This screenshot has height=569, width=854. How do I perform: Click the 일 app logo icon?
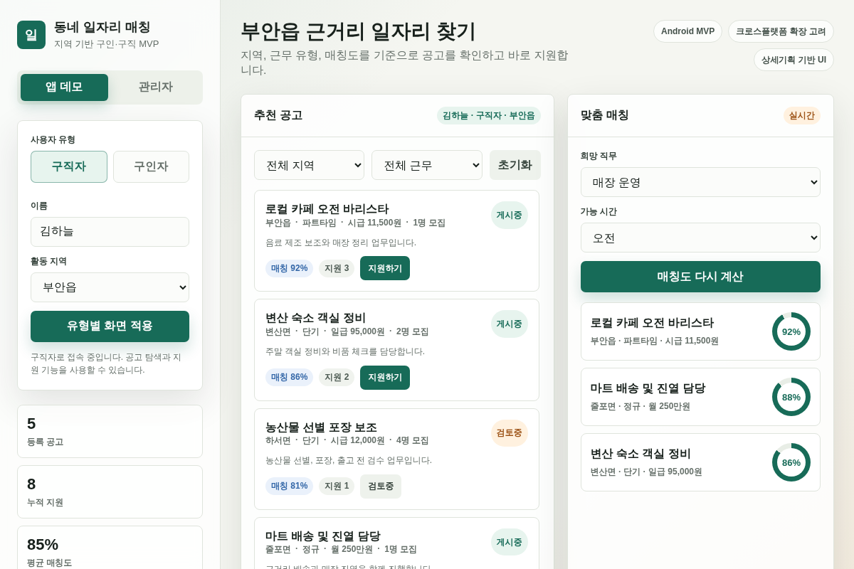[x=31, y=35]
